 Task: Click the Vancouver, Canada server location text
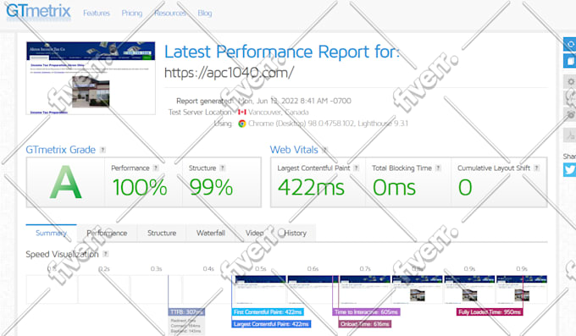(x=278, y=112)
